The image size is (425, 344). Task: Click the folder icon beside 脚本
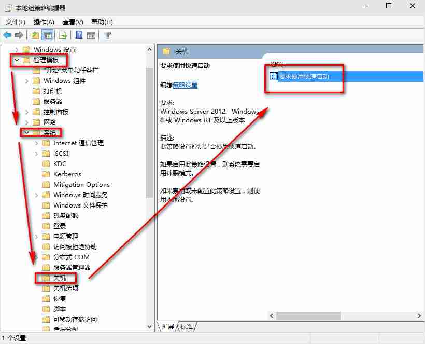point(46,309)
